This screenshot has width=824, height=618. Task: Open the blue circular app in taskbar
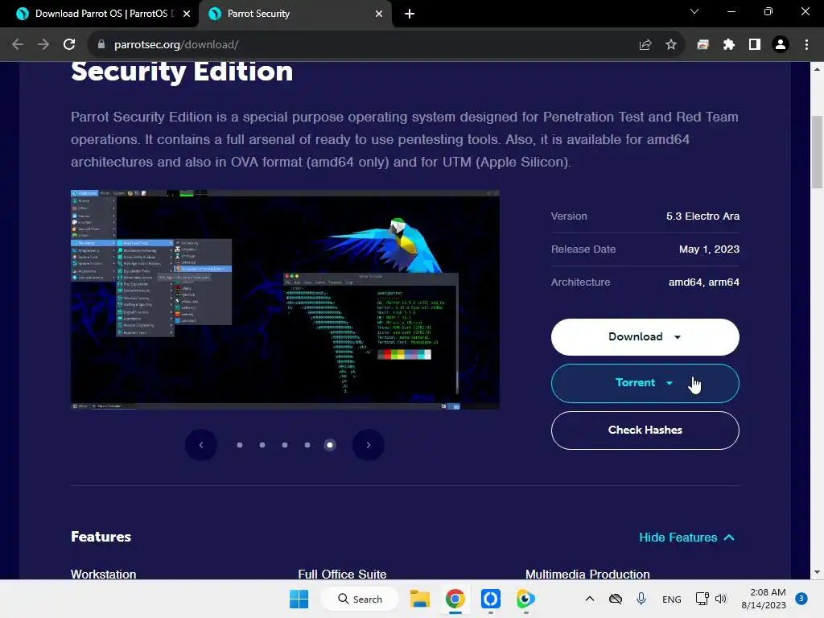pos(490,599)
